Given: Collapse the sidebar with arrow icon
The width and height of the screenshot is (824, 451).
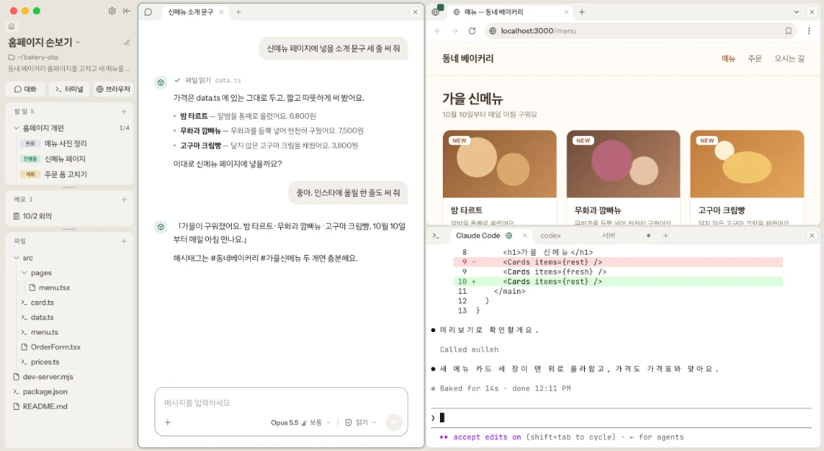Looking at the screenshot, I should 127,10.
